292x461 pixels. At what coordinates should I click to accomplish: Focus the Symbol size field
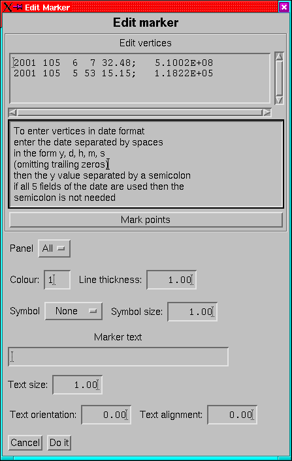click(x=193, y=312)
